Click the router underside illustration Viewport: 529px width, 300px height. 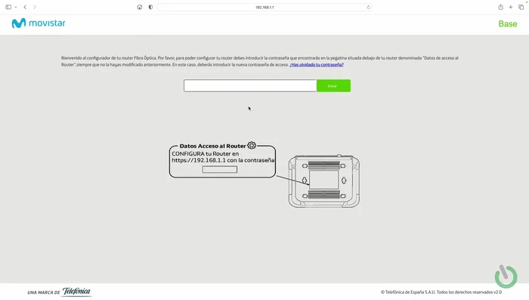(x=324, y=181)
